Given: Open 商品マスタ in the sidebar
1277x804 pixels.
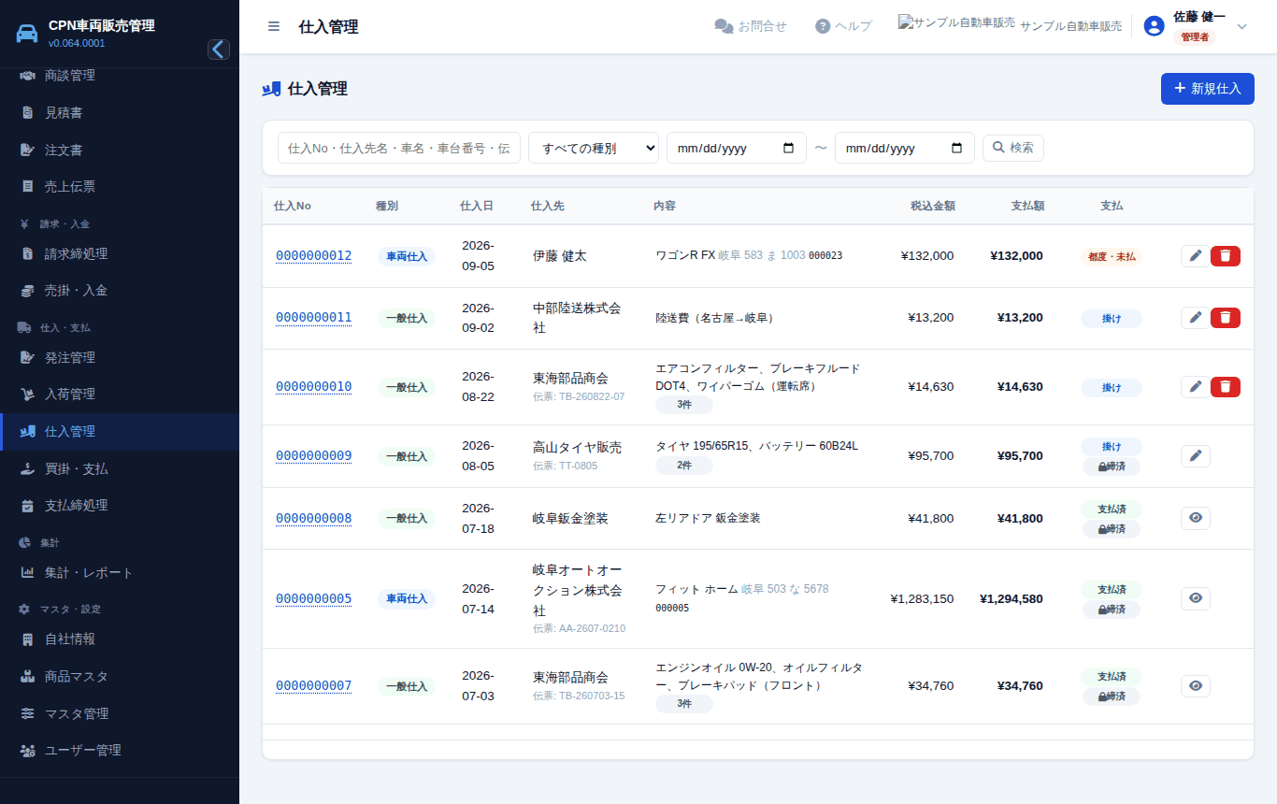Looking at the screenshot, I should pos(120,676).
